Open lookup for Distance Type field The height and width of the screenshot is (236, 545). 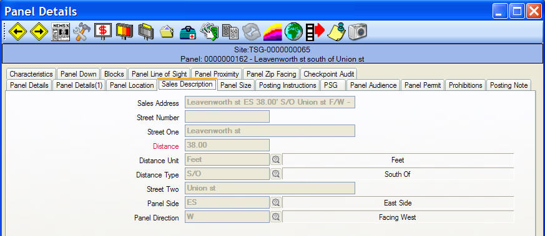click(276, 174)
